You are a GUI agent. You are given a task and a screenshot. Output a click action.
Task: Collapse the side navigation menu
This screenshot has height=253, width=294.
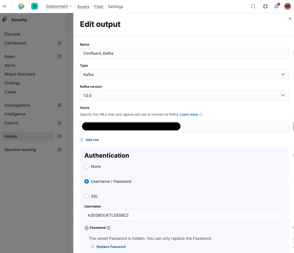5,6
